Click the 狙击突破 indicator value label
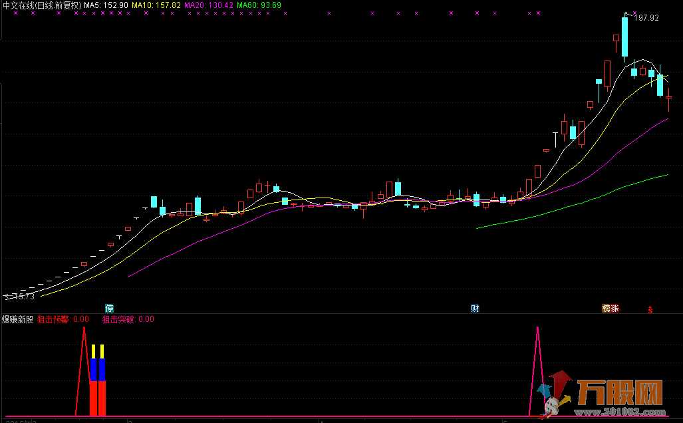 [x=128, y=319]
